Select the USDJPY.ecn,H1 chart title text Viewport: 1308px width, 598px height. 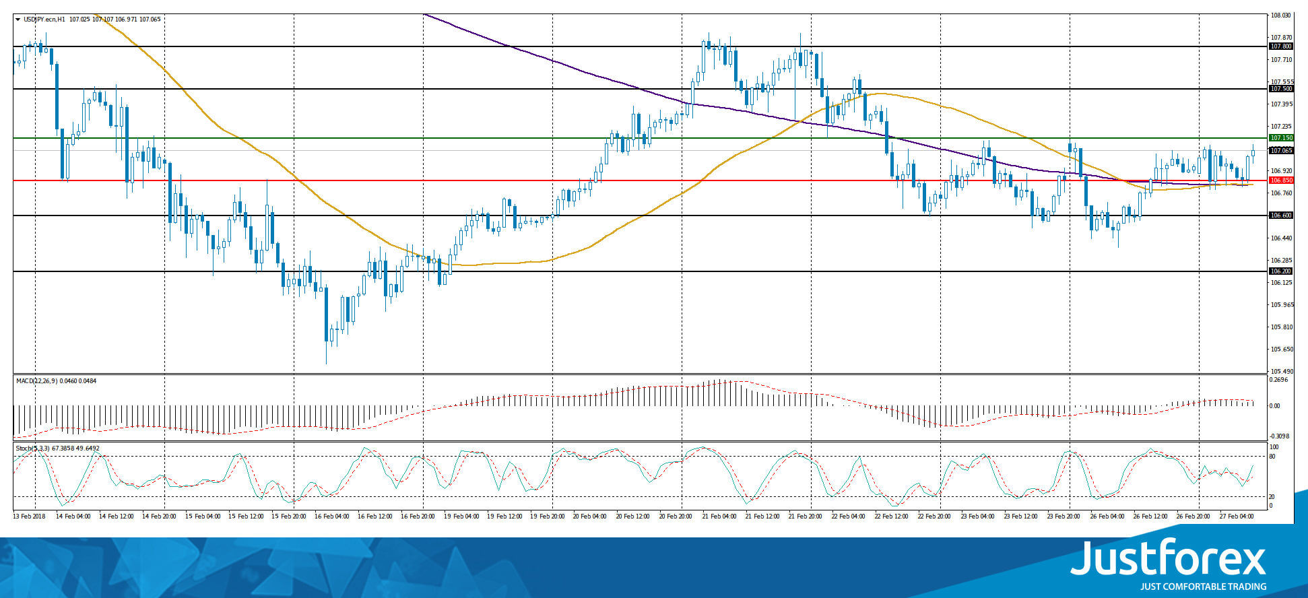(44, 20)
